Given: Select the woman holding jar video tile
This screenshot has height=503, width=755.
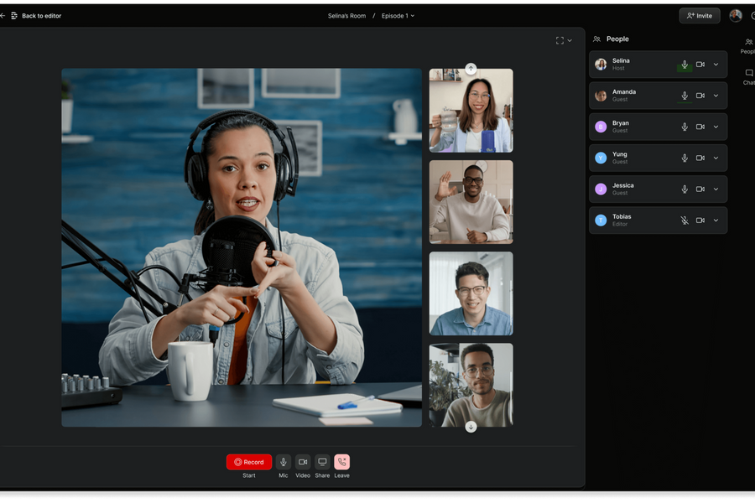Looking at the screenshot, I should point(471,111).
